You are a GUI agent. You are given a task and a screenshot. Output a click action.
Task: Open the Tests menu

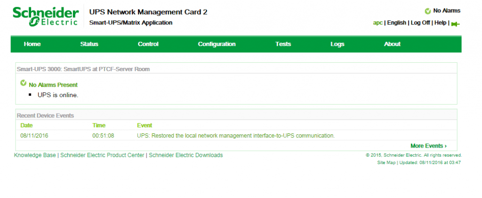283,44
